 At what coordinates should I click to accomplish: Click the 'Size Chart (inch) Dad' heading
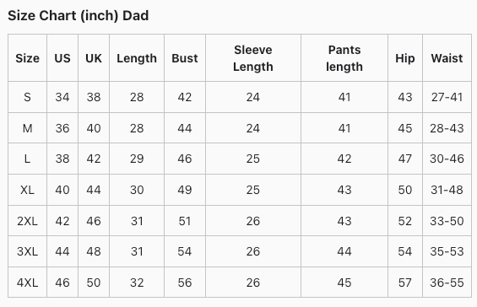click(x=79, y=15)
